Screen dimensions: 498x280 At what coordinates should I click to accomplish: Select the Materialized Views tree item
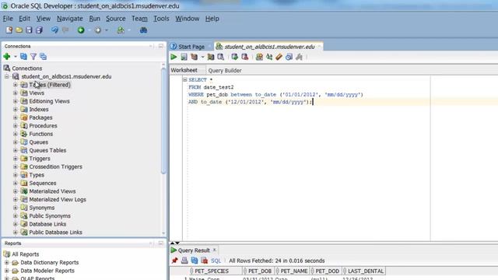52,191
